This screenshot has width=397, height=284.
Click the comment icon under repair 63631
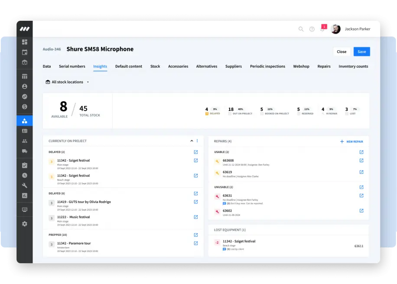click(x=224, y=203)
